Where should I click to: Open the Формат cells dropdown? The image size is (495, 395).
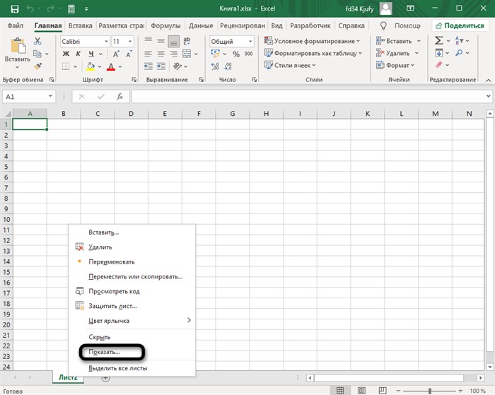pos(395,65)
